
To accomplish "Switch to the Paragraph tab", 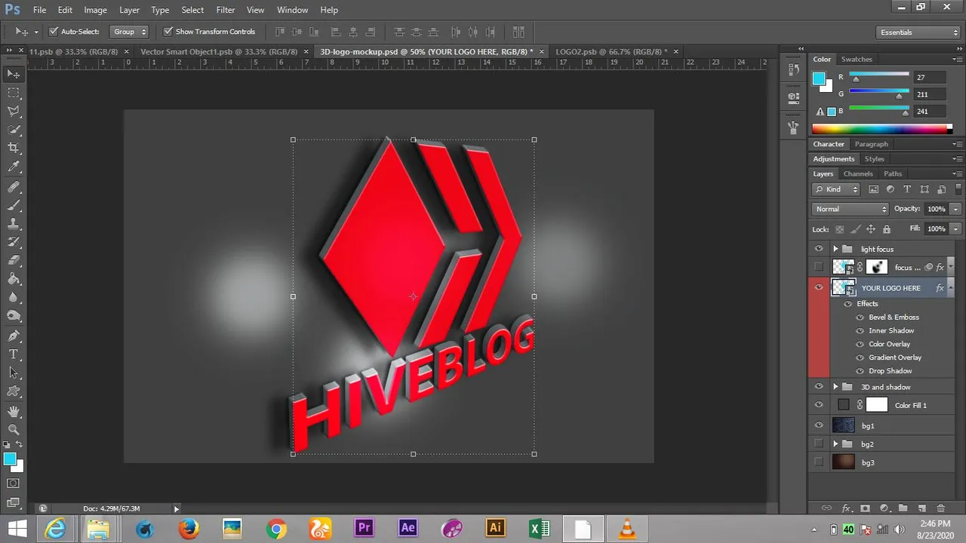I will pyautogui.click(x=872, y=144).
